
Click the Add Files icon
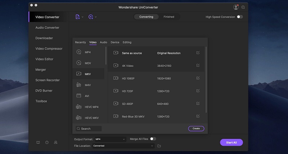[x=78, y=17]
